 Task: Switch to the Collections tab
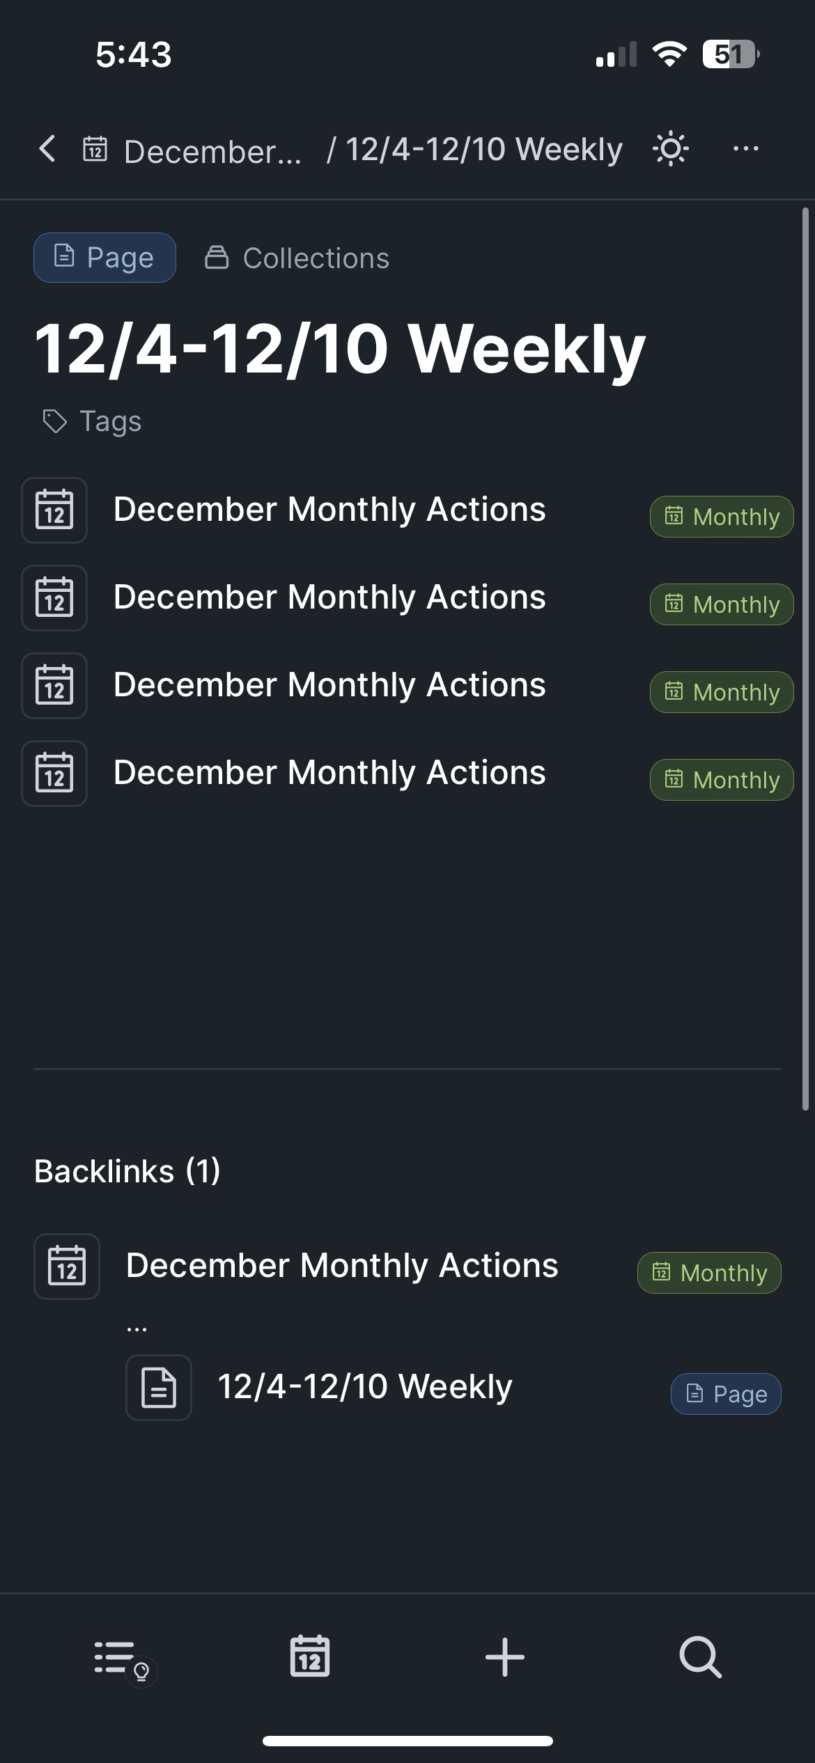pyautogui.click(x=297, y=258)
